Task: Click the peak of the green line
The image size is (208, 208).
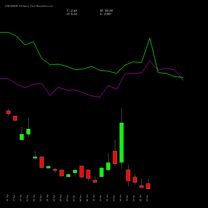Action: [150, 38]
